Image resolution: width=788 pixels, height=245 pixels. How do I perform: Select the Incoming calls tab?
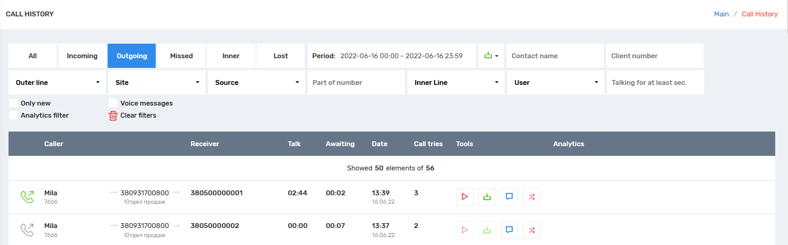tap(82, 56)
